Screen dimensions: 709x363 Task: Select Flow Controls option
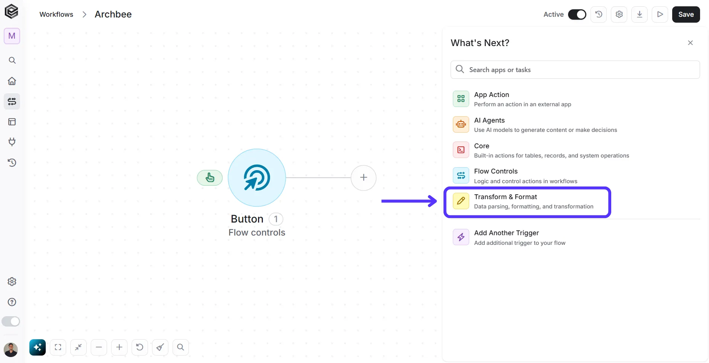coord(575,176)
